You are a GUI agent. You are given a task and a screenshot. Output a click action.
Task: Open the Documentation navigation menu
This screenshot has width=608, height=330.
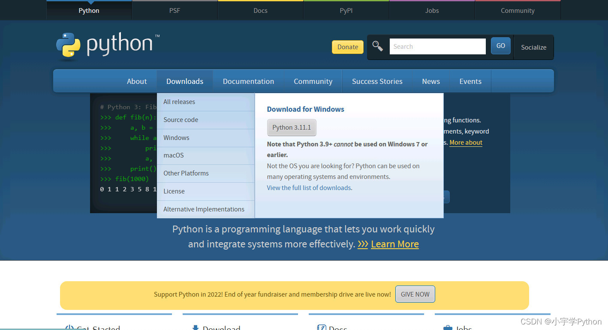pyautogui.click(x=248, y=81)
